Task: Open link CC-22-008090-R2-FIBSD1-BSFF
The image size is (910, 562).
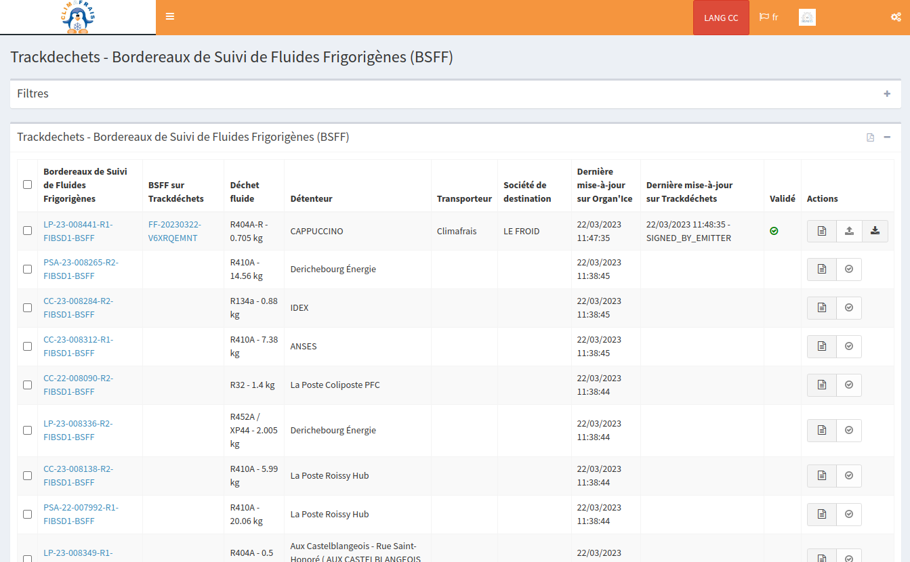Action: point(78,385)
